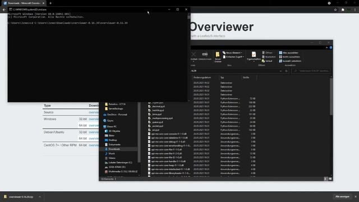Click the Windows 32-bit download link
The height and width of the screenshot is (202, 359).
coord(94,119)
